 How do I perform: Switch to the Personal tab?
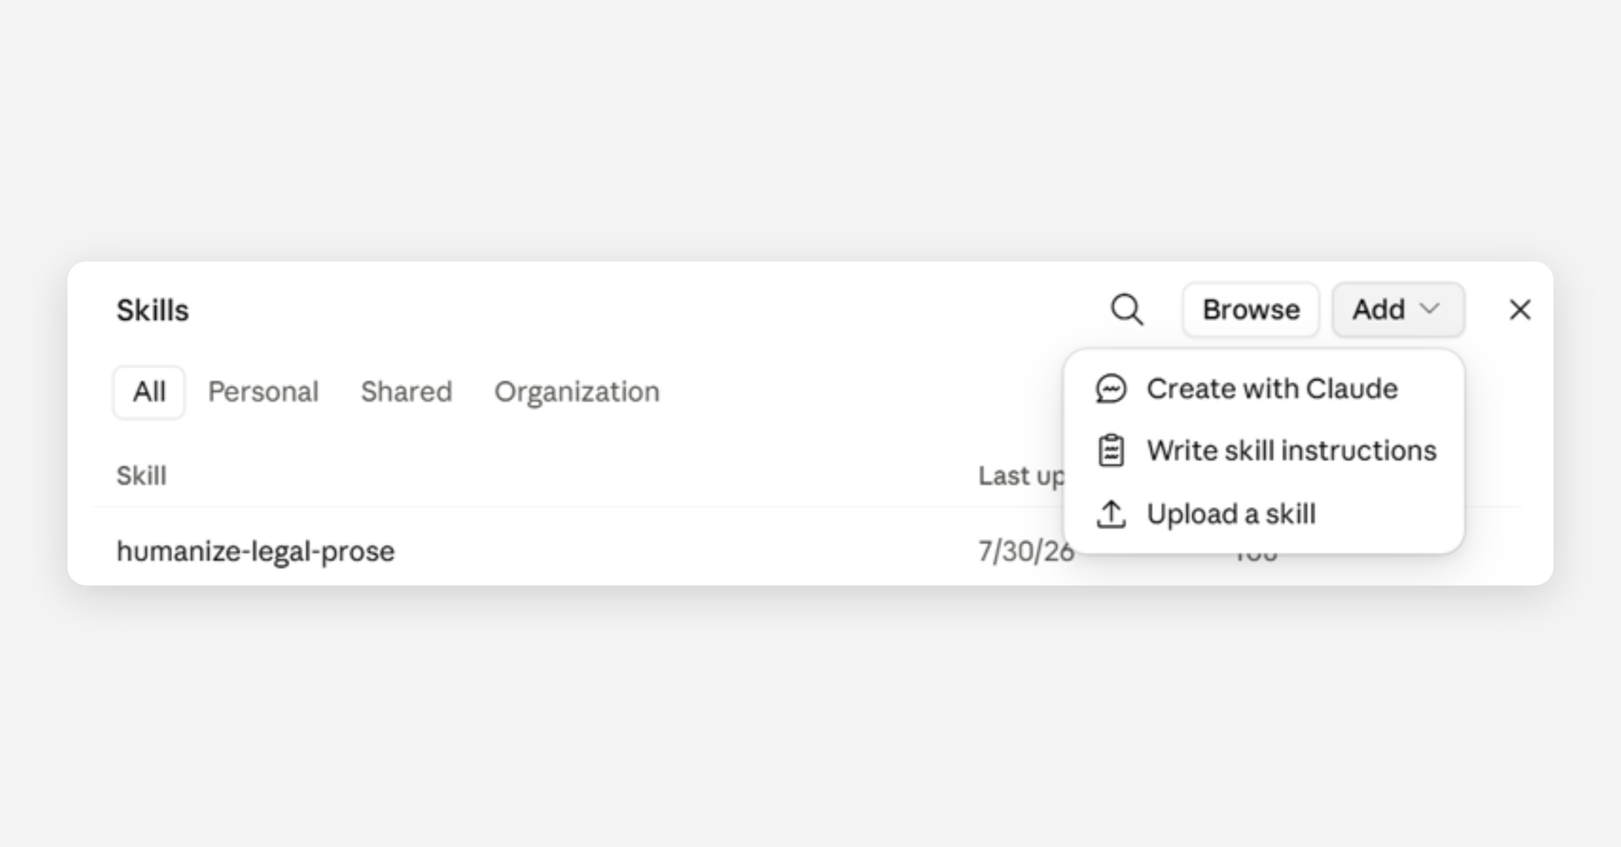(x=263, y=392)
